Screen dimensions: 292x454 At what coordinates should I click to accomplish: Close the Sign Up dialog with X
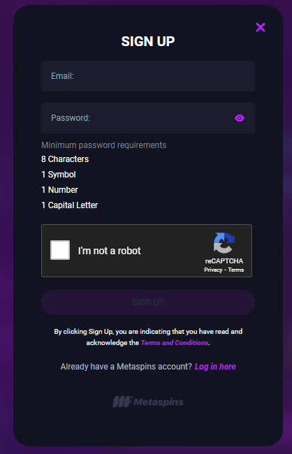pyautogui.click(x=261, y=27)
